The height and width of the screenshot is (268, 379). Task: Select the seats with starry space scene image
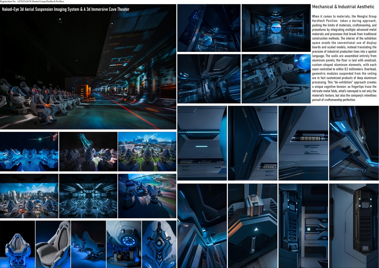pyautogui.click(x=29, y=152)
